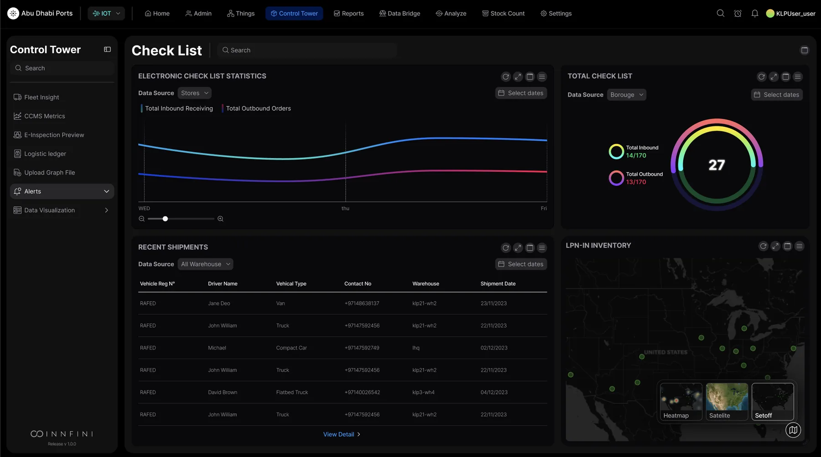Open the alarm clock reminders icon

[x=738, y=13]
